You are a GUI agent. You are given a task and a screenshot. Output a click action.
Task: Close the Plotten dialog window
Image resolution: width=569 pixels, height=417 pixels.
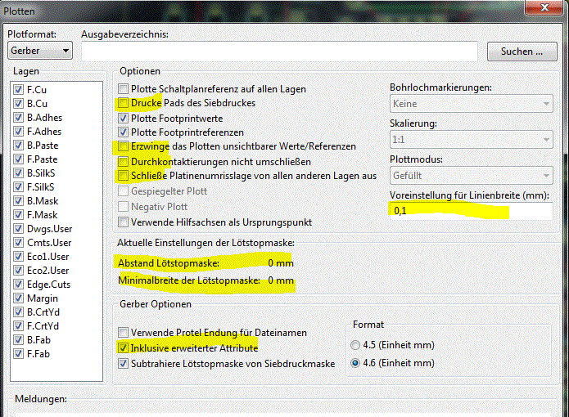click(x=544, y=7)
